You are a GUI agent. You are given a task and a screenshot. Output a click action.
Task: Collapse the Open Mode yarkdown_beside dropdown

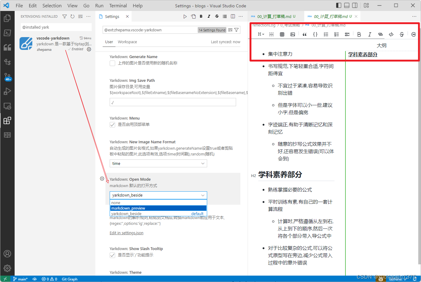point(158,195)
